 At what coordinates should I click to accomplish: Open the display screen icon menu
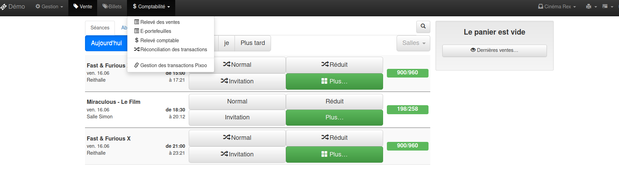(x=608, y=7)
